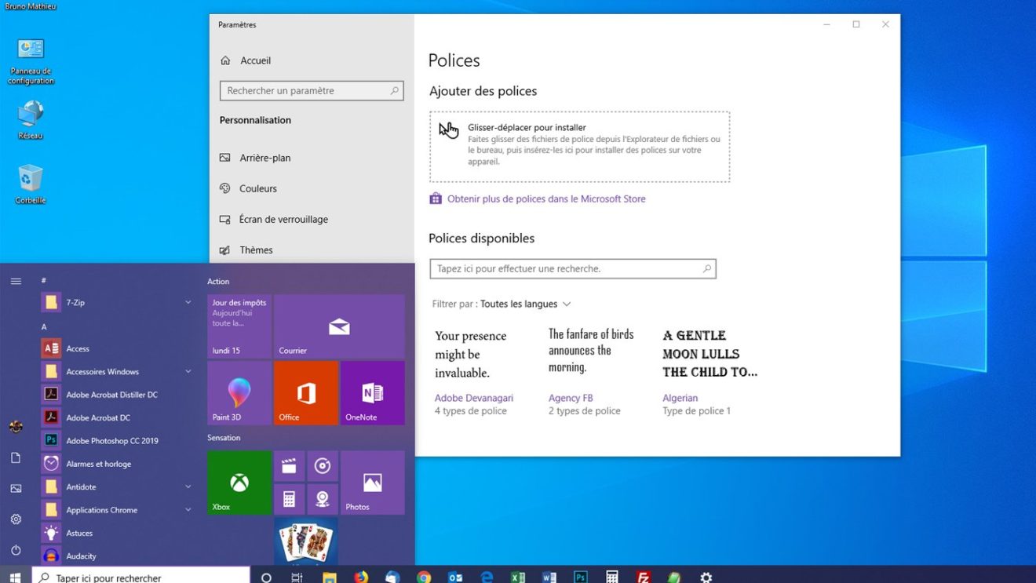Launch Audacity from the Start list
The height and width of the screenshot is (583, 1036).
pos(118,556)
